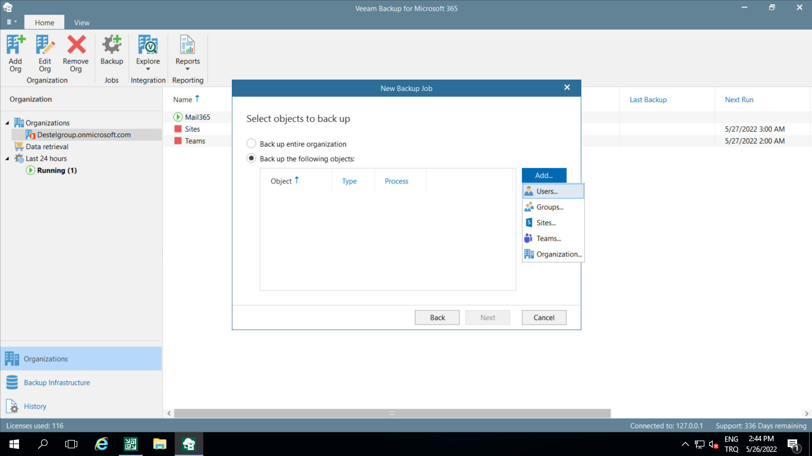Select the Mail365 job name
The height and width of the screenshot is (456, 812).
pos(197,117)
